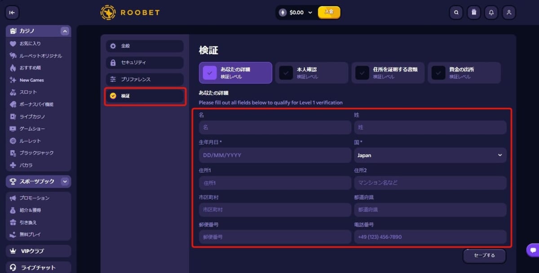Click the カジノ section header
The height and width of the screenshot is (273, 539).
[x=38, y=31]
